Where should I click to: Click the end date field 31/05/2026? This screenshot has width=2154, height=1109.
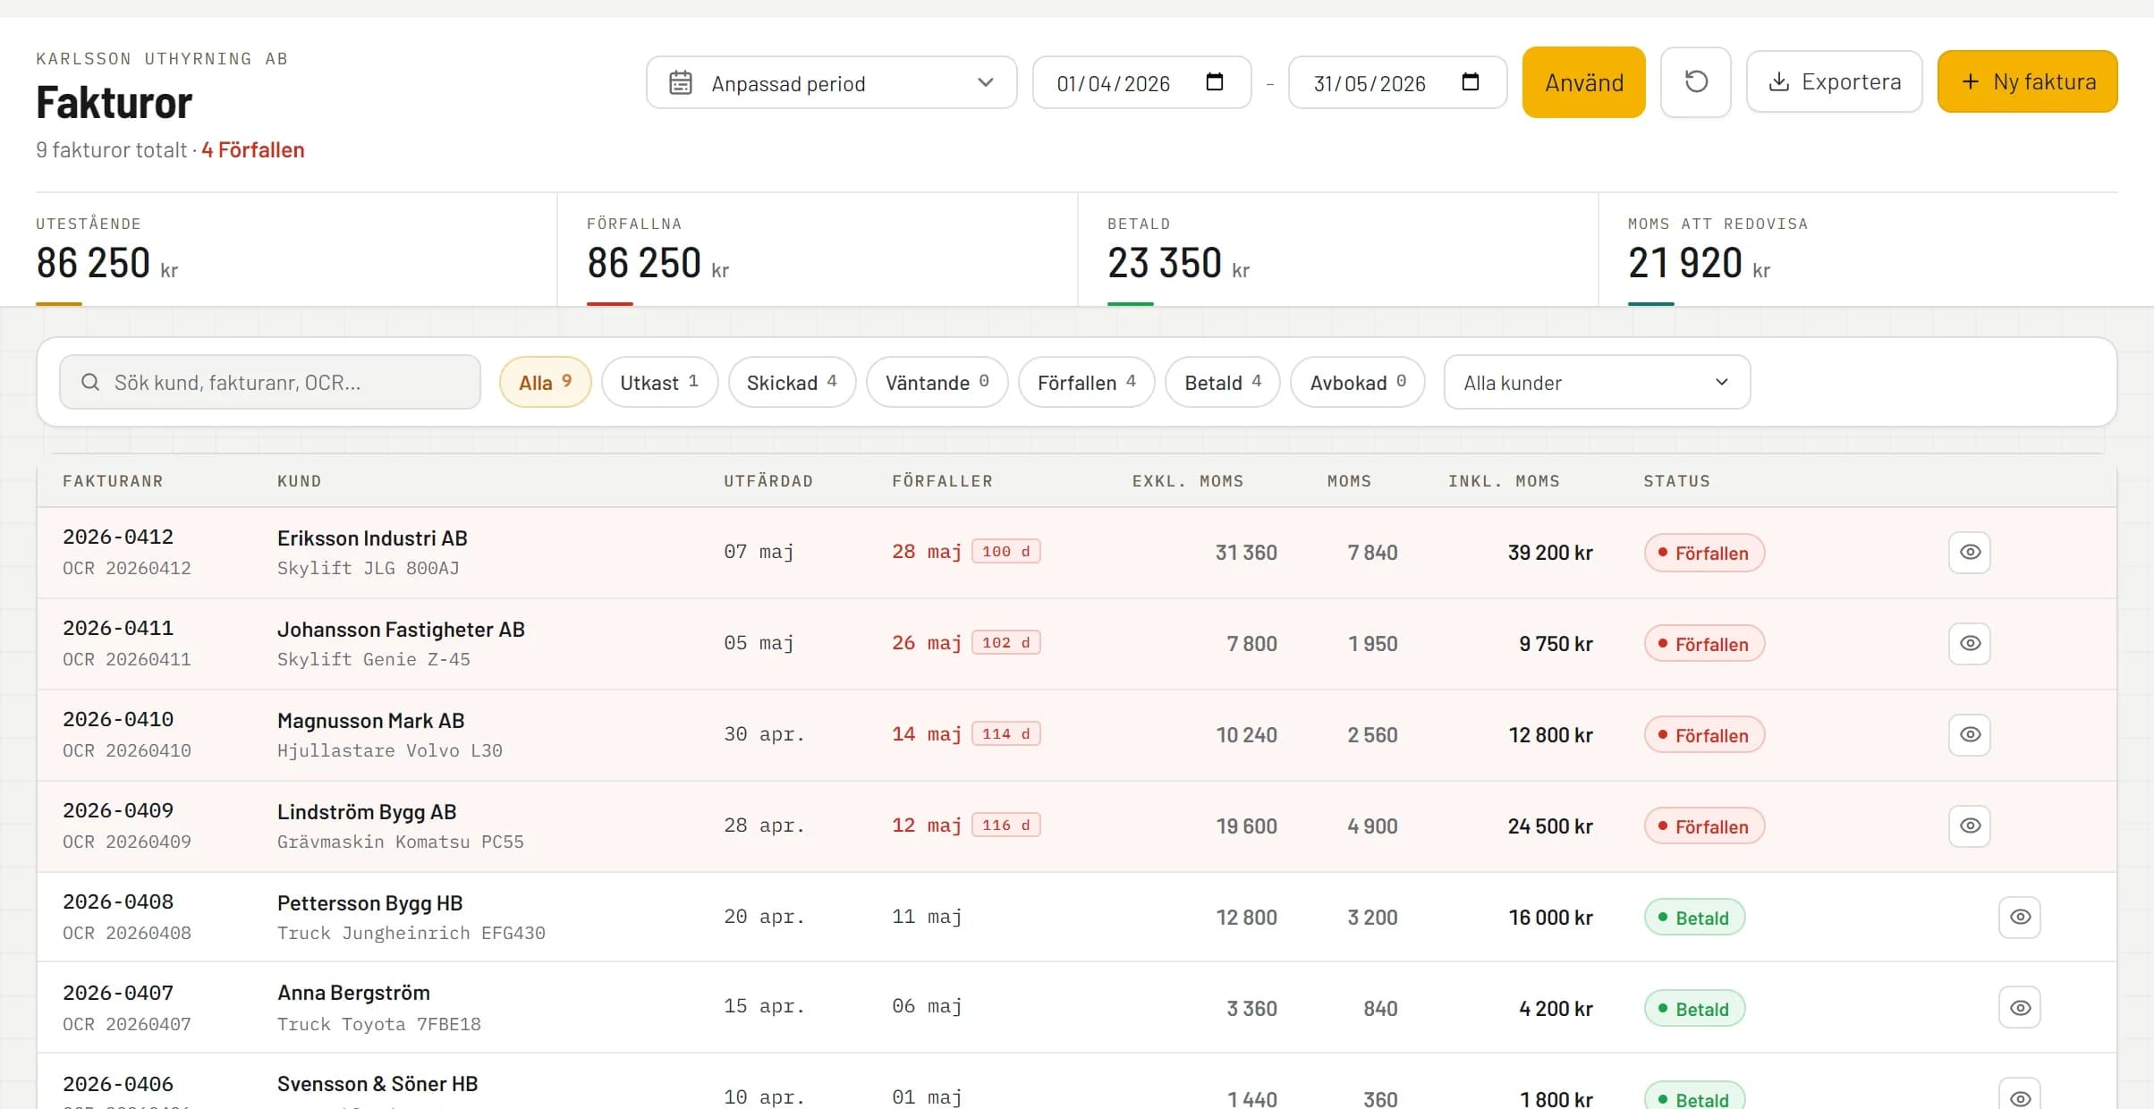(x=1397, y=83)
